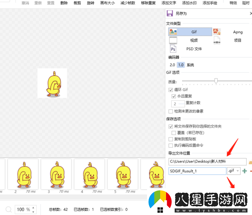Screen dimensions: 252x215
Task: Open the 减少帧数 tool
Action: 128,3
